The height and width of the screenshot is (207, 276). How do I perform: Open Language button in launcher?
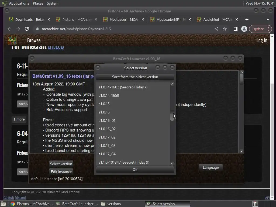pos(211,167)
